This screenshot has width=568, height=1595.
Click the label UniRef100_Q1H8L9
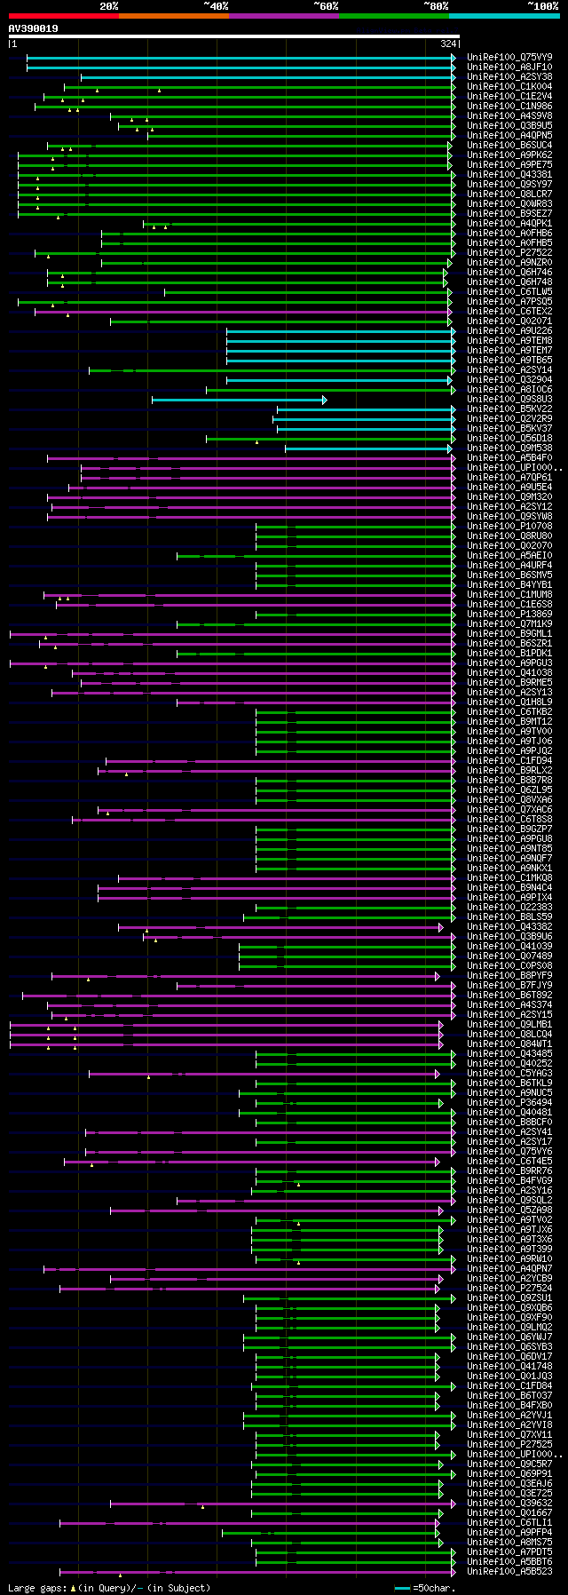(x=509, y=702)
